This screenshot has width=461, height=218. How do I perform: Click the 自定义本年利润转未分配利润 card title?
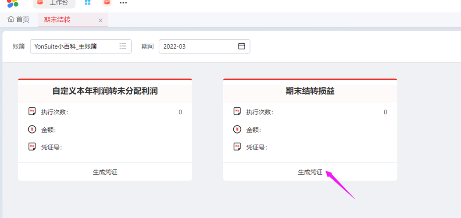pyautogui.click(x=105, y=91)
